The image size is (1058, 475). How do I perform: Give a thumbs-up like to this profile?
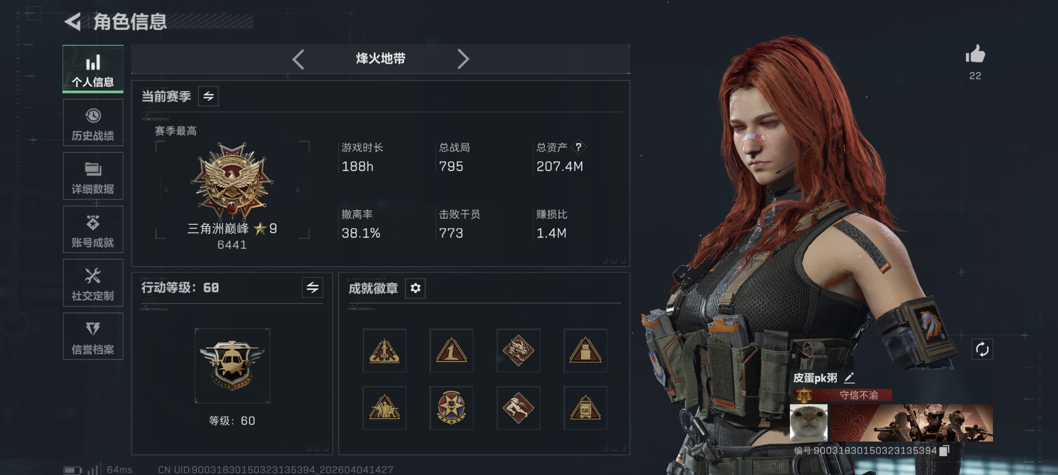click(x=975, y=54)
